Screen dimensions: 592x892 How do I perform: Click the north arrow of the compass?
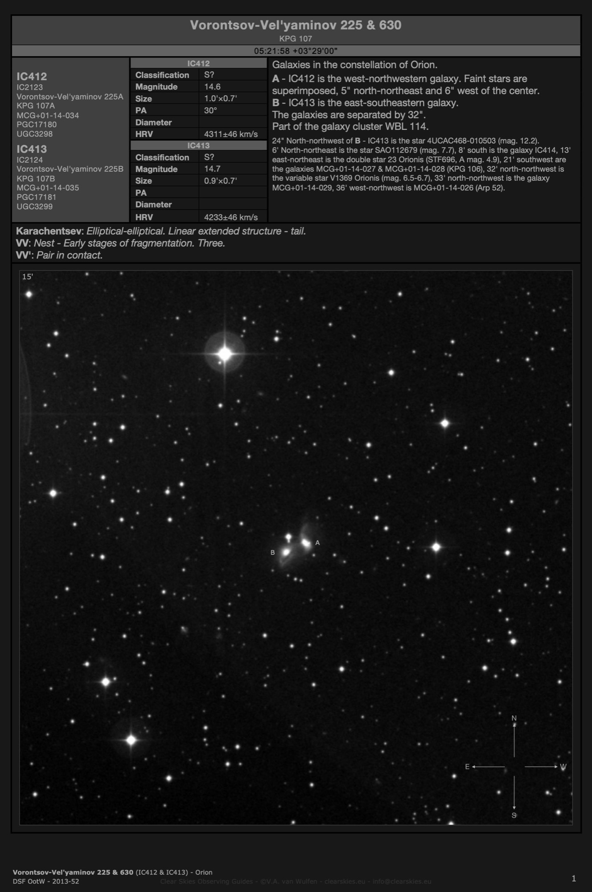[514, 739]
